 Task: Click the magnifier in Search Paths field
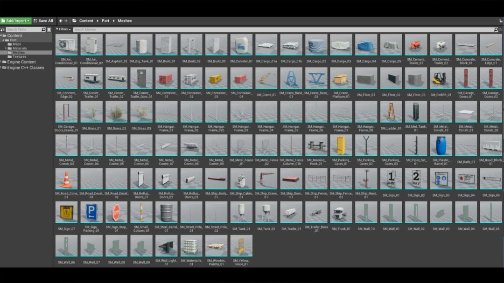click(x=43, y=30)
